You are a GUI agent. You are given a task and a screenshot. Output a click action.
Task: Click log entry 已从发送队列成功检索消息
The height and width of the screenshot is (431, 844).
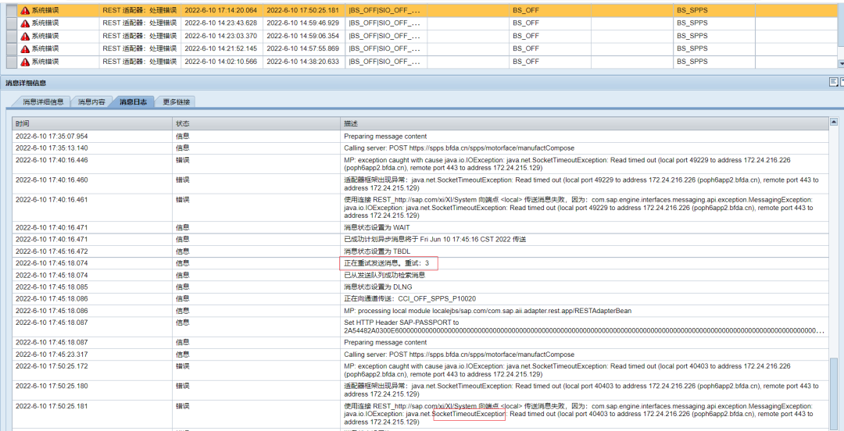384,275
